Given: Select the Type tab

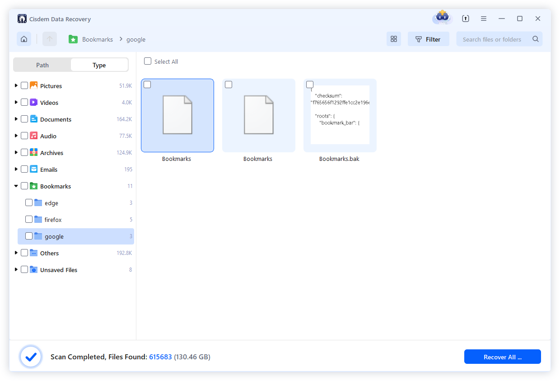Looking at the screenshot, I should [x=99, y=65].
